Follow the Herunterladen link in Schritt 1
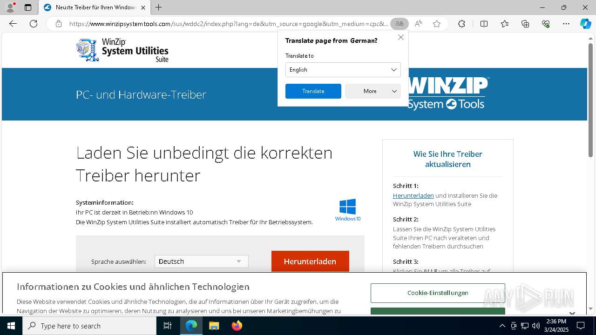 click(x=413, y=195)
